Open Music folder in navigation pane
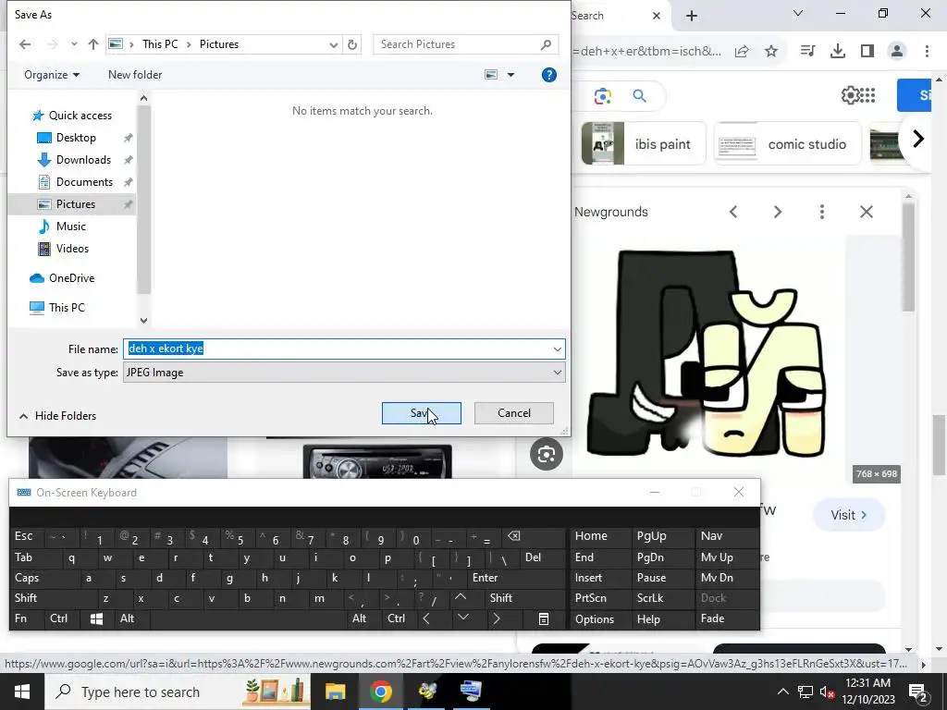This screenshot has width=947, height=710. click(70, 226)
